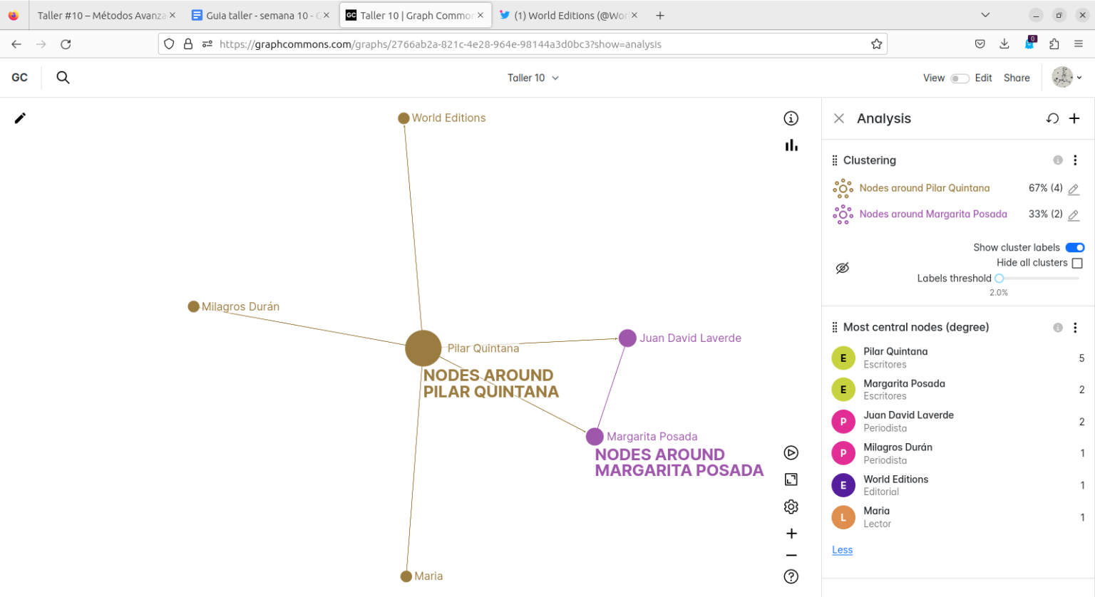1095x597 pixels.
Task: Click the Most central nodes info icon
Action: pyautogui.click(x=1058, y=328)
